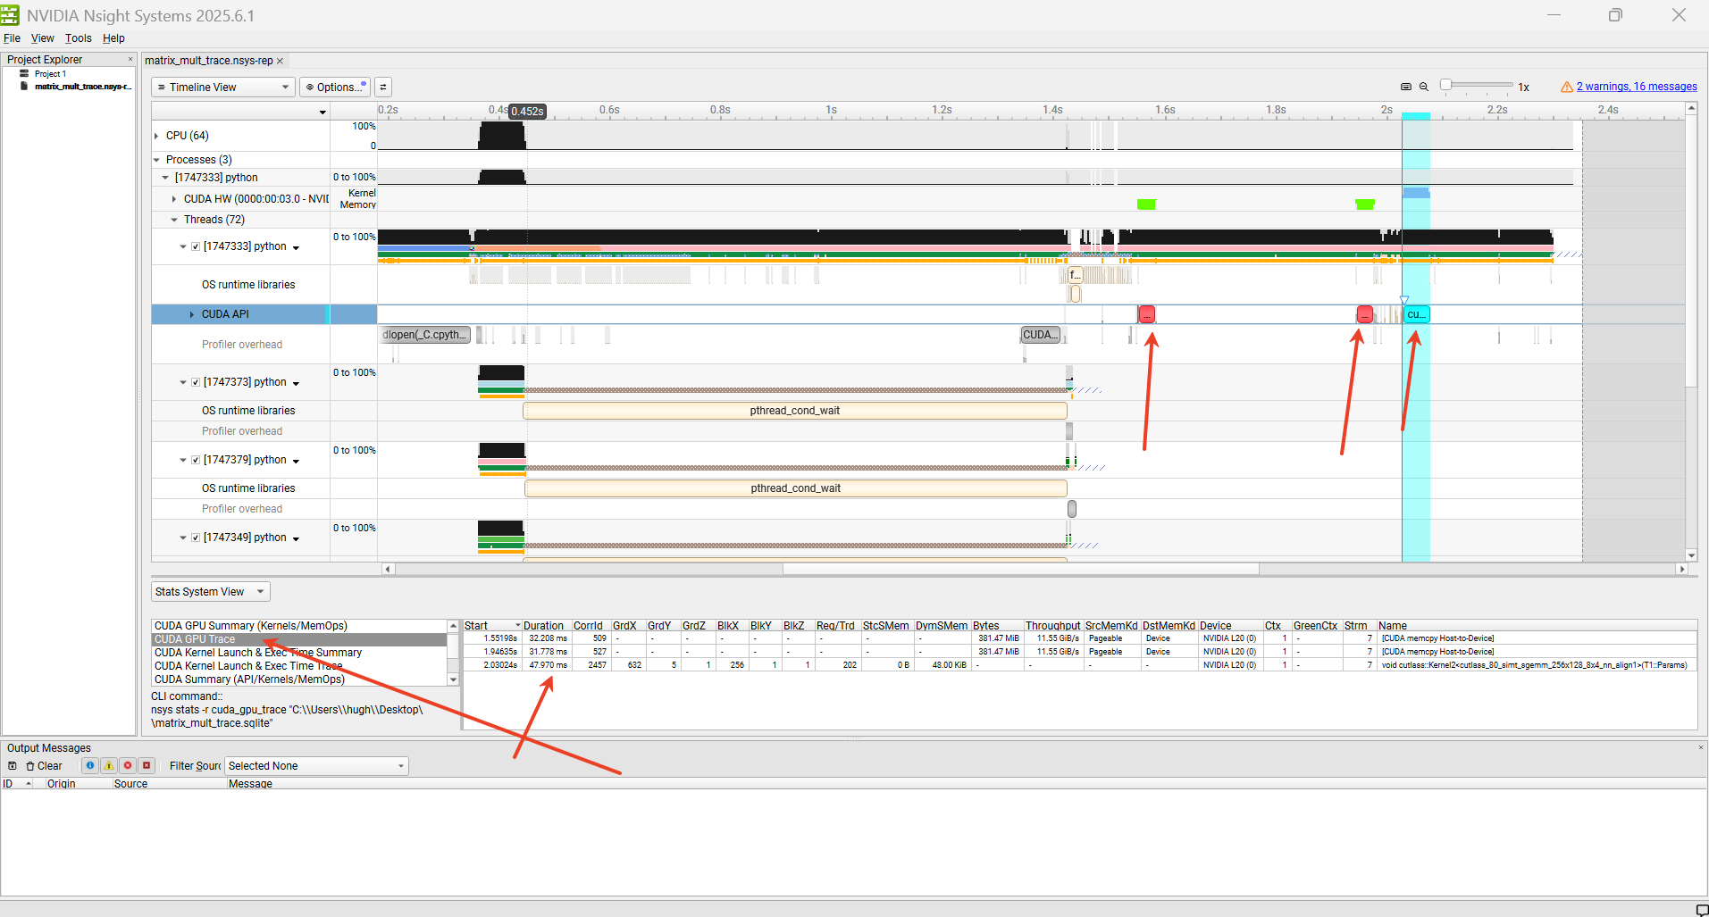Expand the CUDA API row
This screenshot has height=917, width=1709.
pos(192,314)
